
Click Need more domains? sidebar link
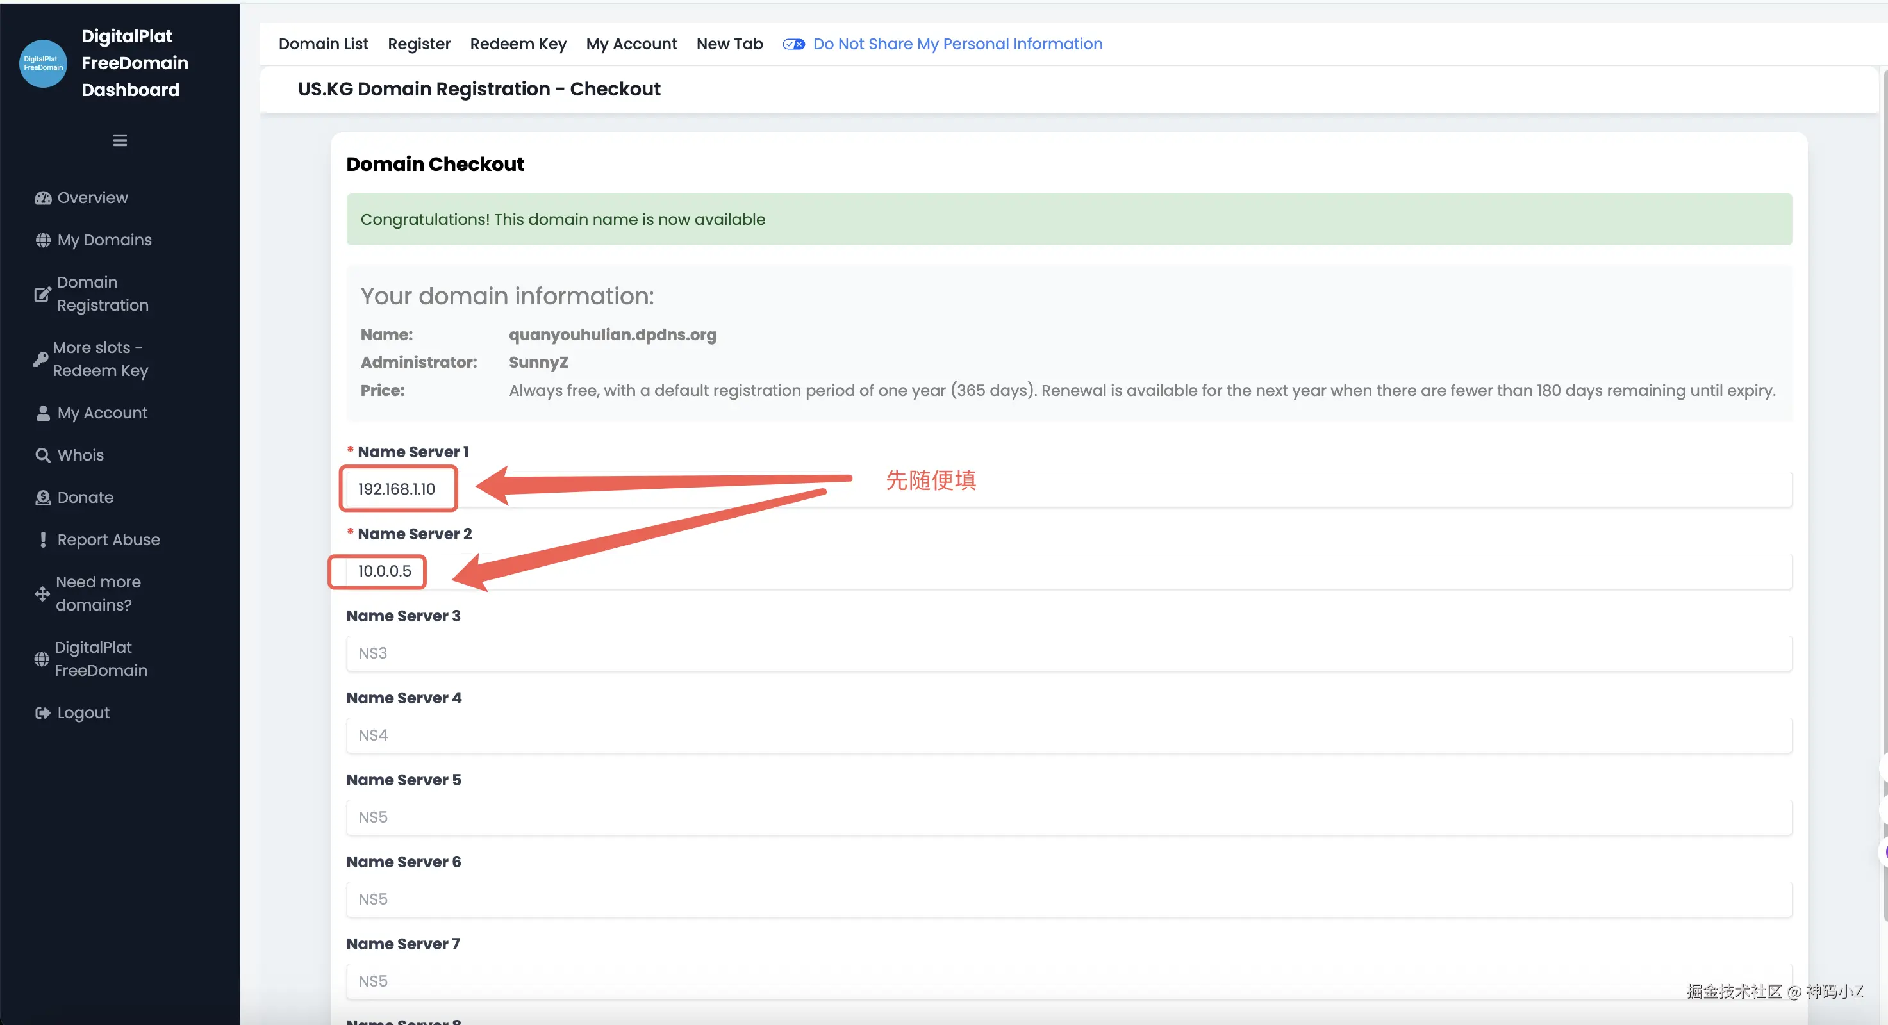98,593
